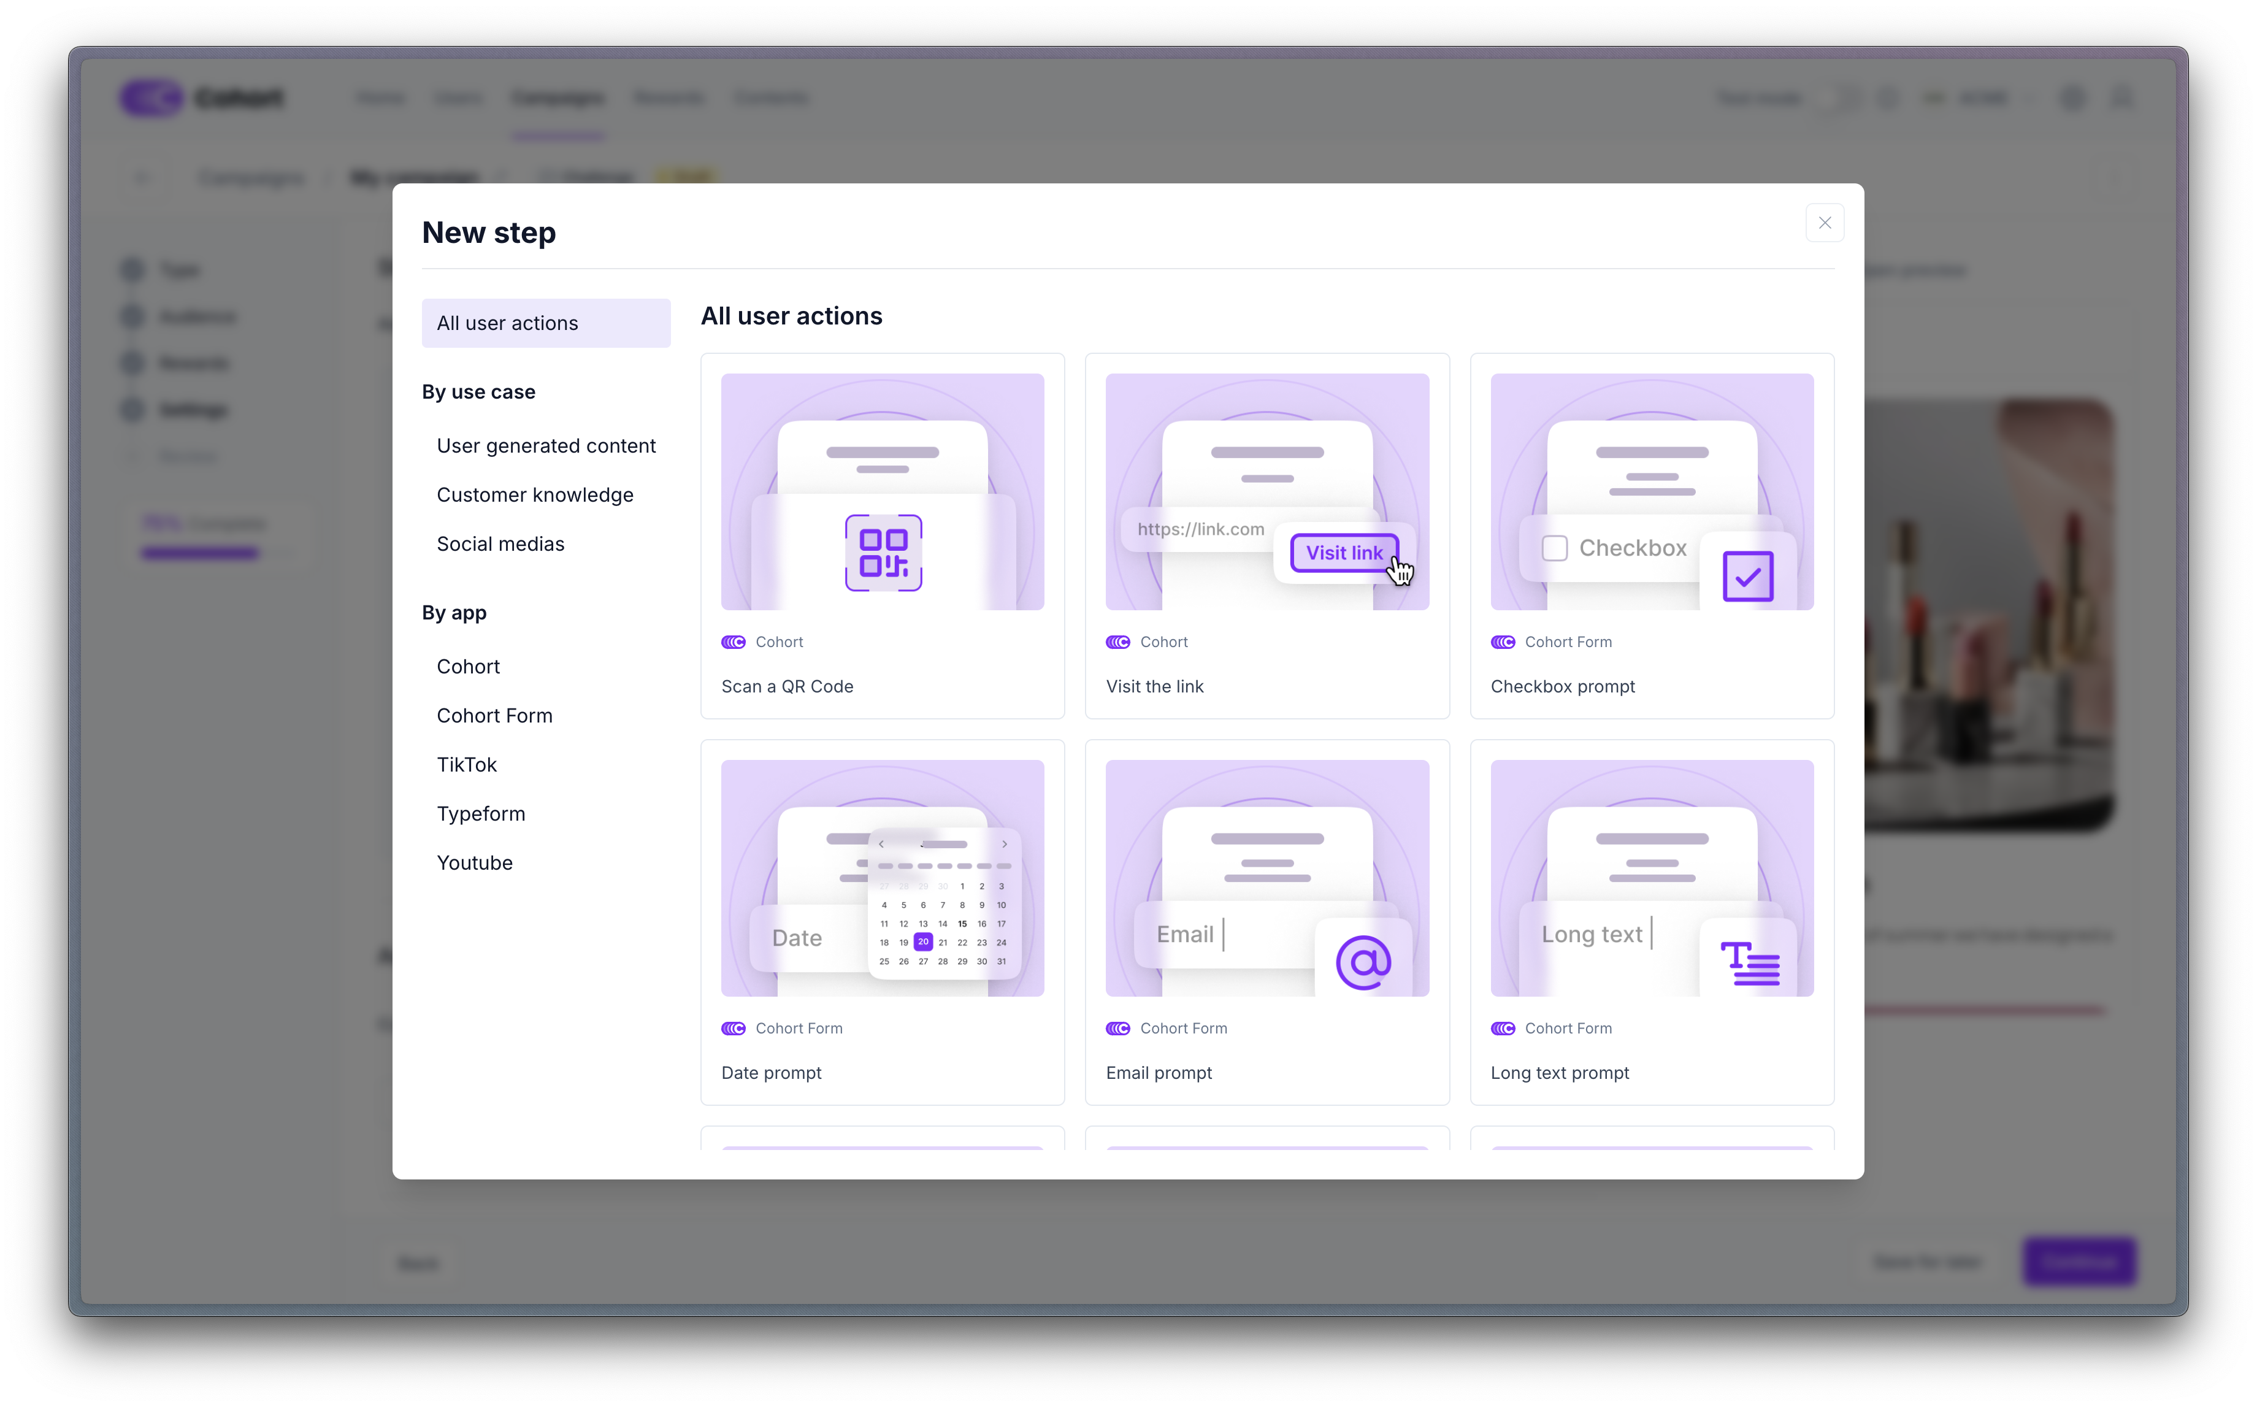
Task: Select the All user actions filter
Action: (545, 323)
